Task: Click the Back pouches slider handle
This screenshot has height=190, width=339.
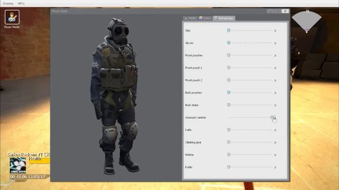Action: tap(229, 92)
